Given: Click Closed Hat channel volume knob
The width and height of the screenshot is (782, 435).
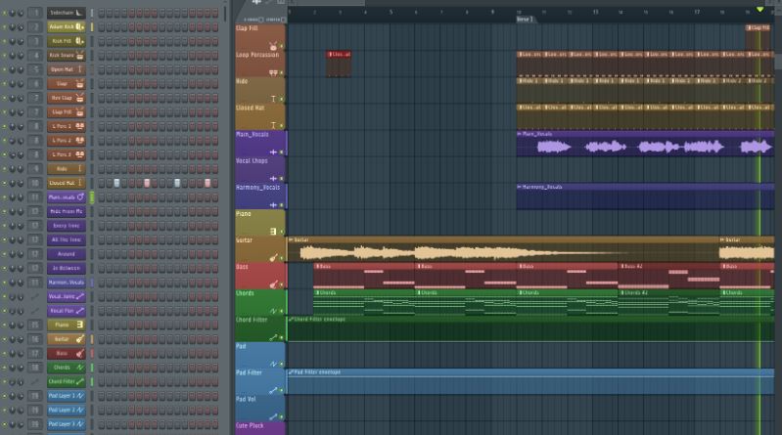Looking at the screenshot, I should tap(21, 183).
